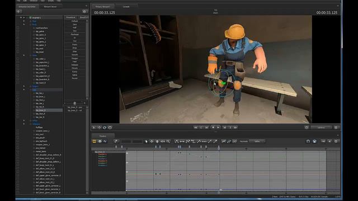Switch to the Console tab
358x201 pixels.
point(126,7)
